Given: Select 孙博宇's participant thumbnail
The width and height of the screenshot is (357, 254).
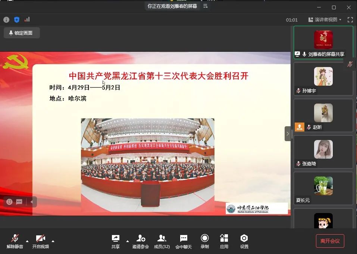Looking at the screenshot, I should (323, 79).
